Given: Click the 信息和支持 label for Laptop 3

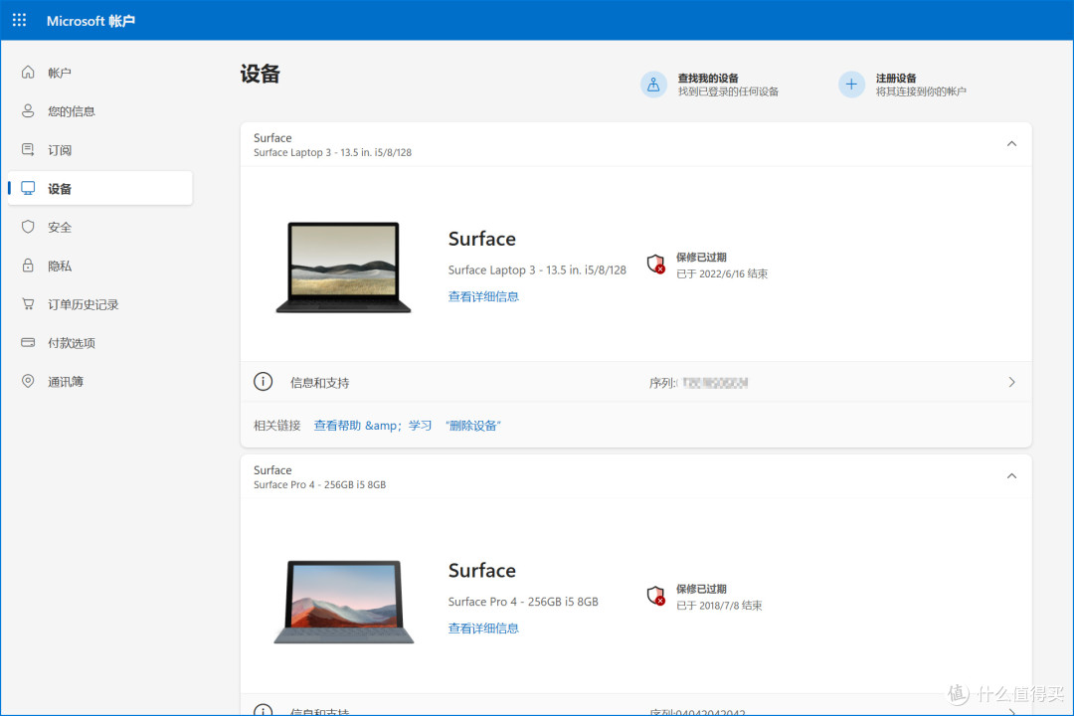Looking at the screenshot, I should point(320,382).
